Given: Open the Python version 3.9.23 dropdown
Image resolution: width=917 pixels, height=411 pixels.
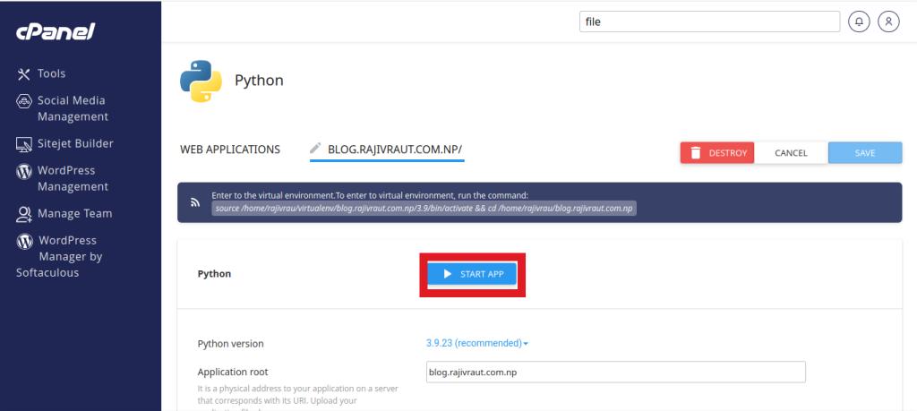Looking at the screenshot, I should [x=477, y=343].
